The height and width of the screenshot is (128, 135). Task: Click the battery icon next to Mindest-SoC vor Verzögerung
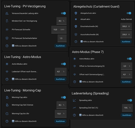point(7,21)
